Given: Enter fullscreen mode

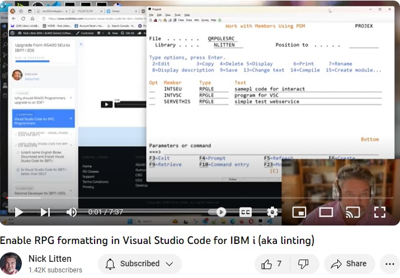Looking at the screenshot, I should (380, 212).
